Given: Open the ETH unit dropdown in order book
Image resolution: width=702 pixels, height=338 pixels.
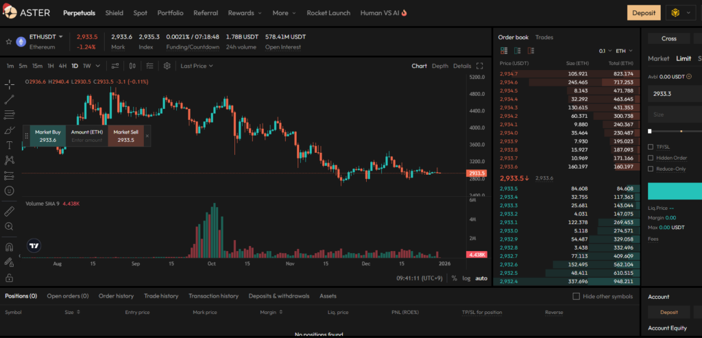Looking at the screenshot, I should (x=625, y=51).
